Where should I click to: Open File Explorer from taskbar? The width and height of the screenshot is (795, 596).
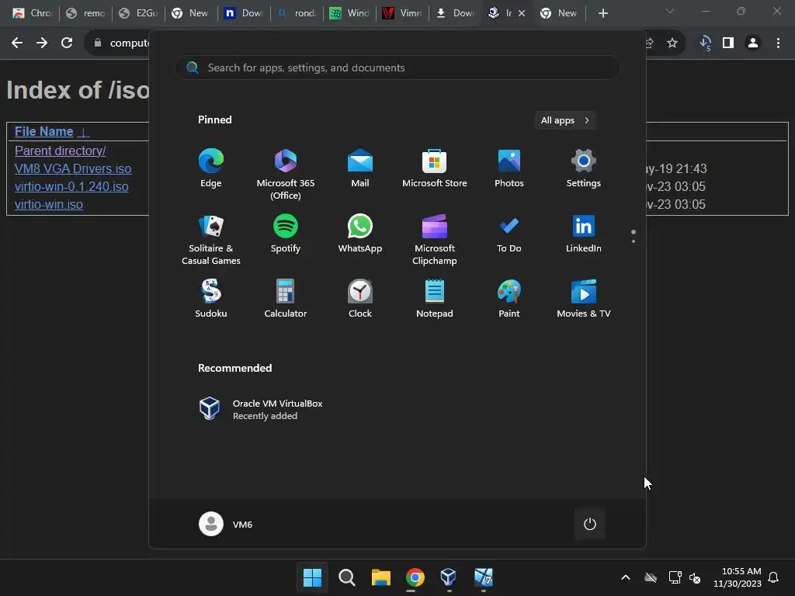pyautogui.click(x=380, y=577)
